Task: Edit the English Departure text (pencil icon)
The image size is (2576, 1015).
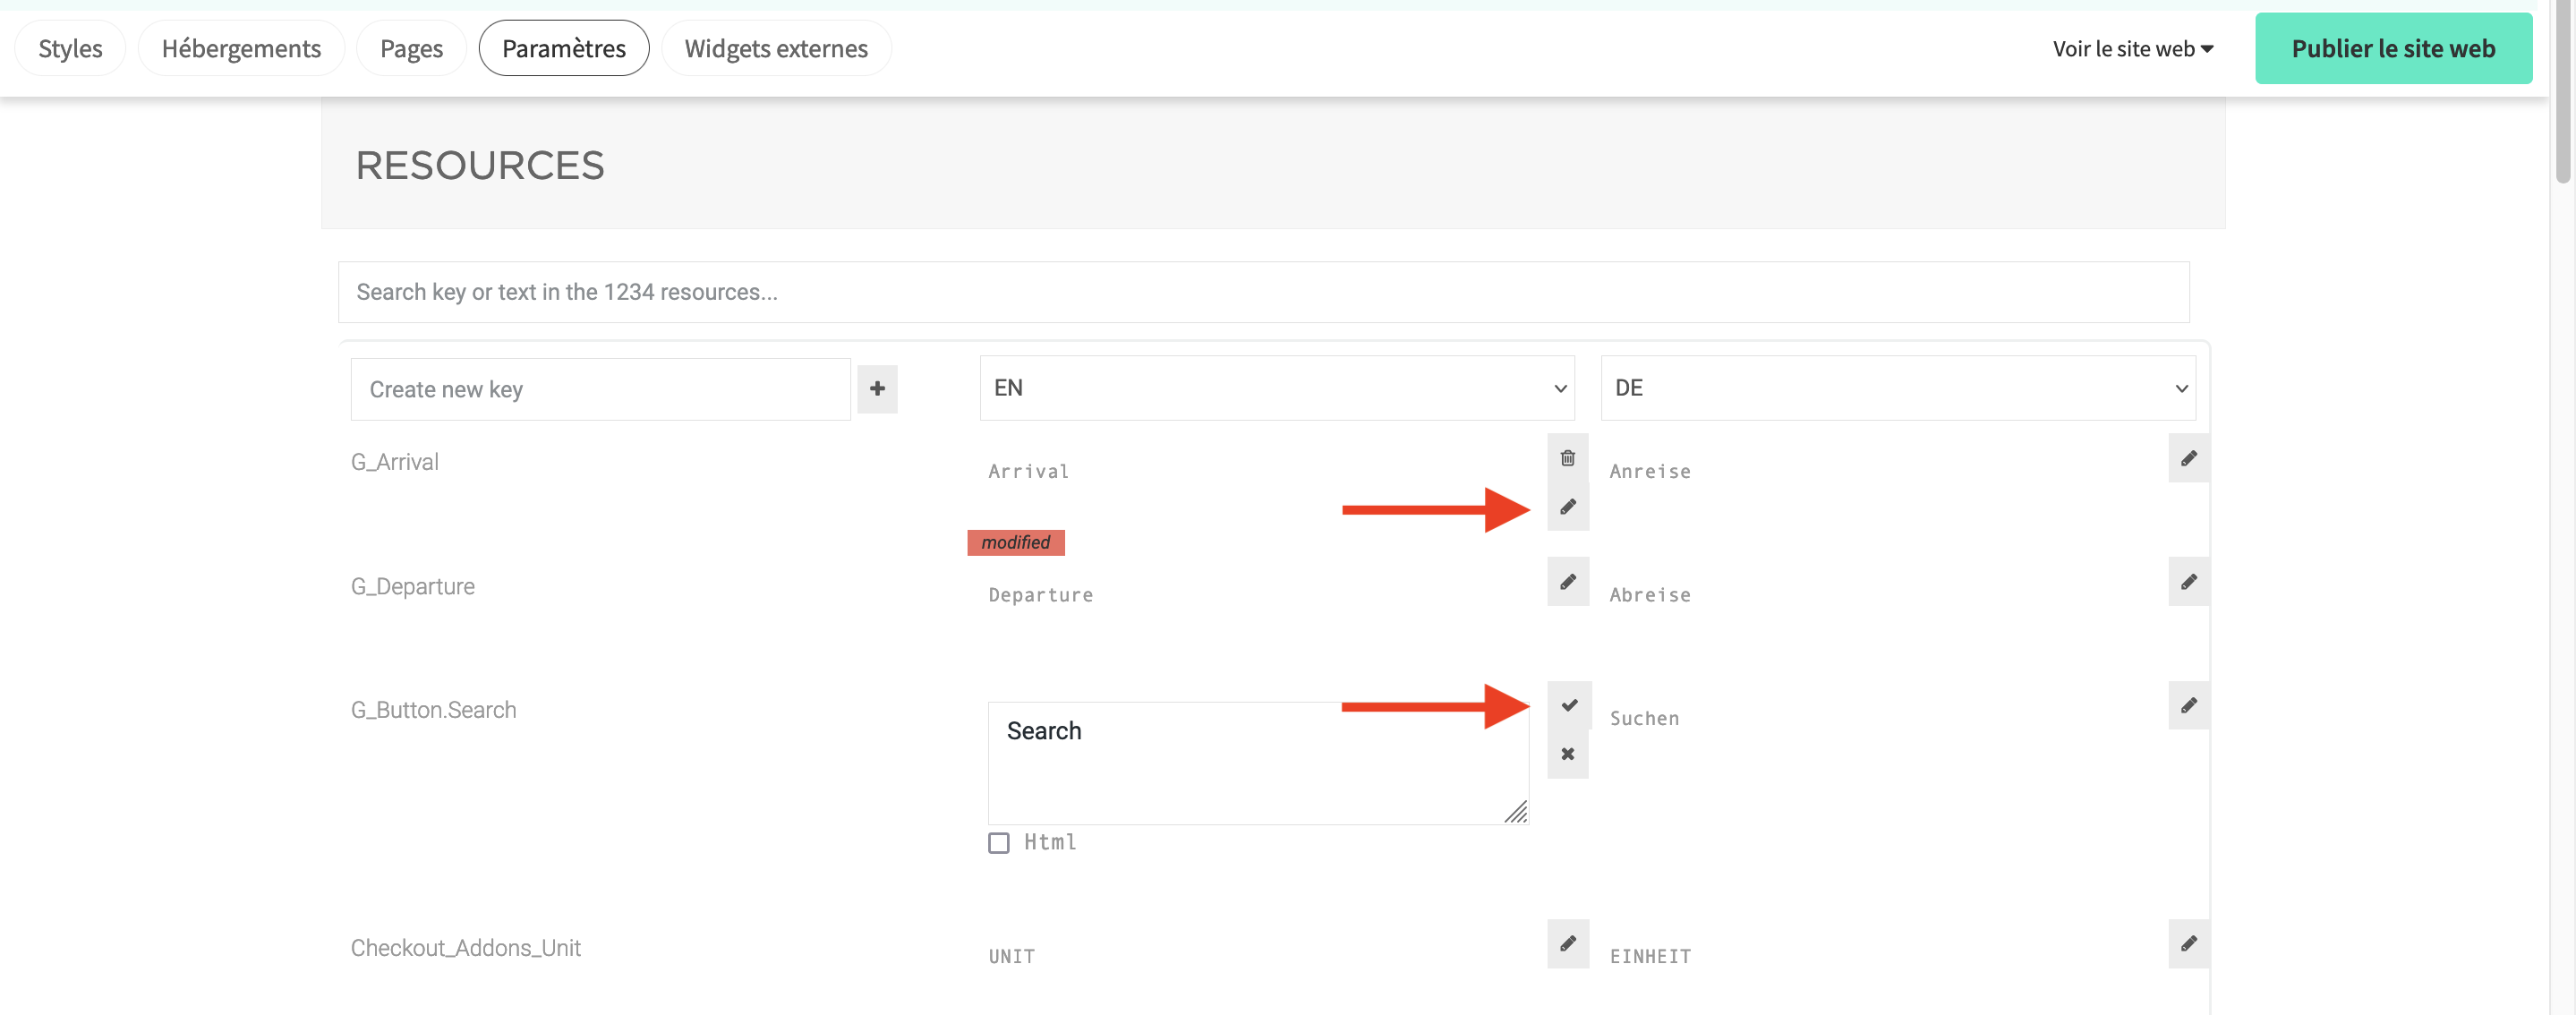Action: pos(1567,582)
